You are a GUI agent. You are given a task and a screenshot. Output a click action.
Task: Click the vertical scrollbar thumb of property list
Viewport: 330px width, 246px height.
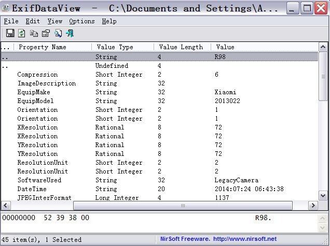point(323,76)
